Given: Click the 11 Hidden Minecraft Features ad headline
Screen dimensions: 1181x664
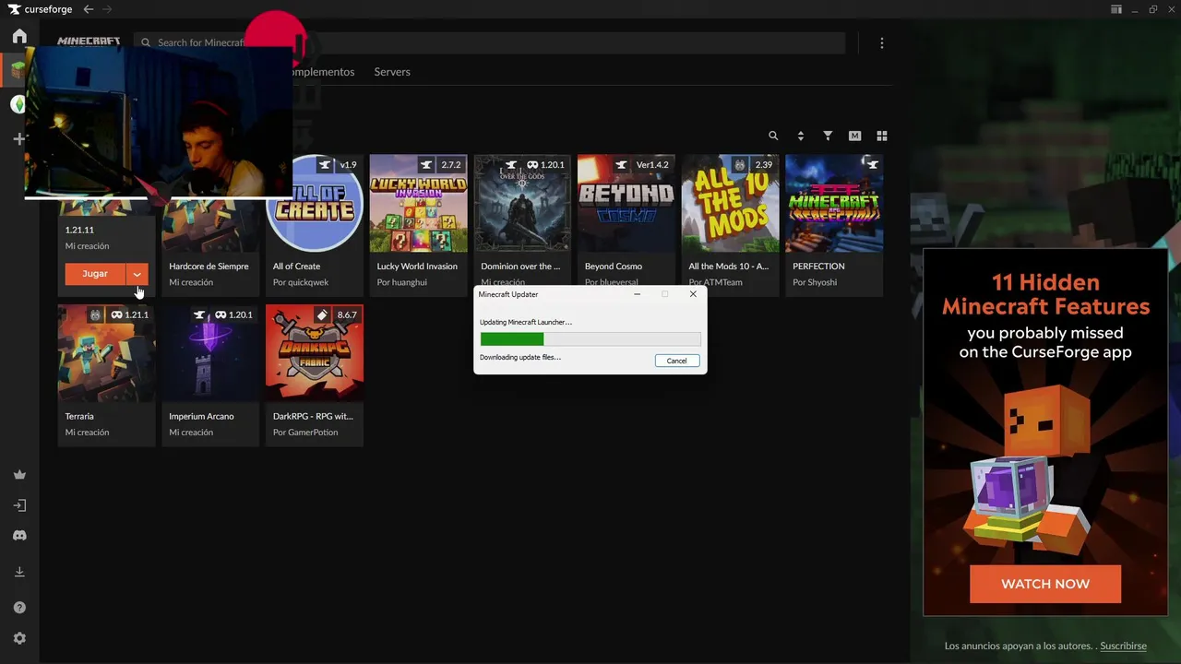Looking at the screenshot, I should coord(1045,294).
